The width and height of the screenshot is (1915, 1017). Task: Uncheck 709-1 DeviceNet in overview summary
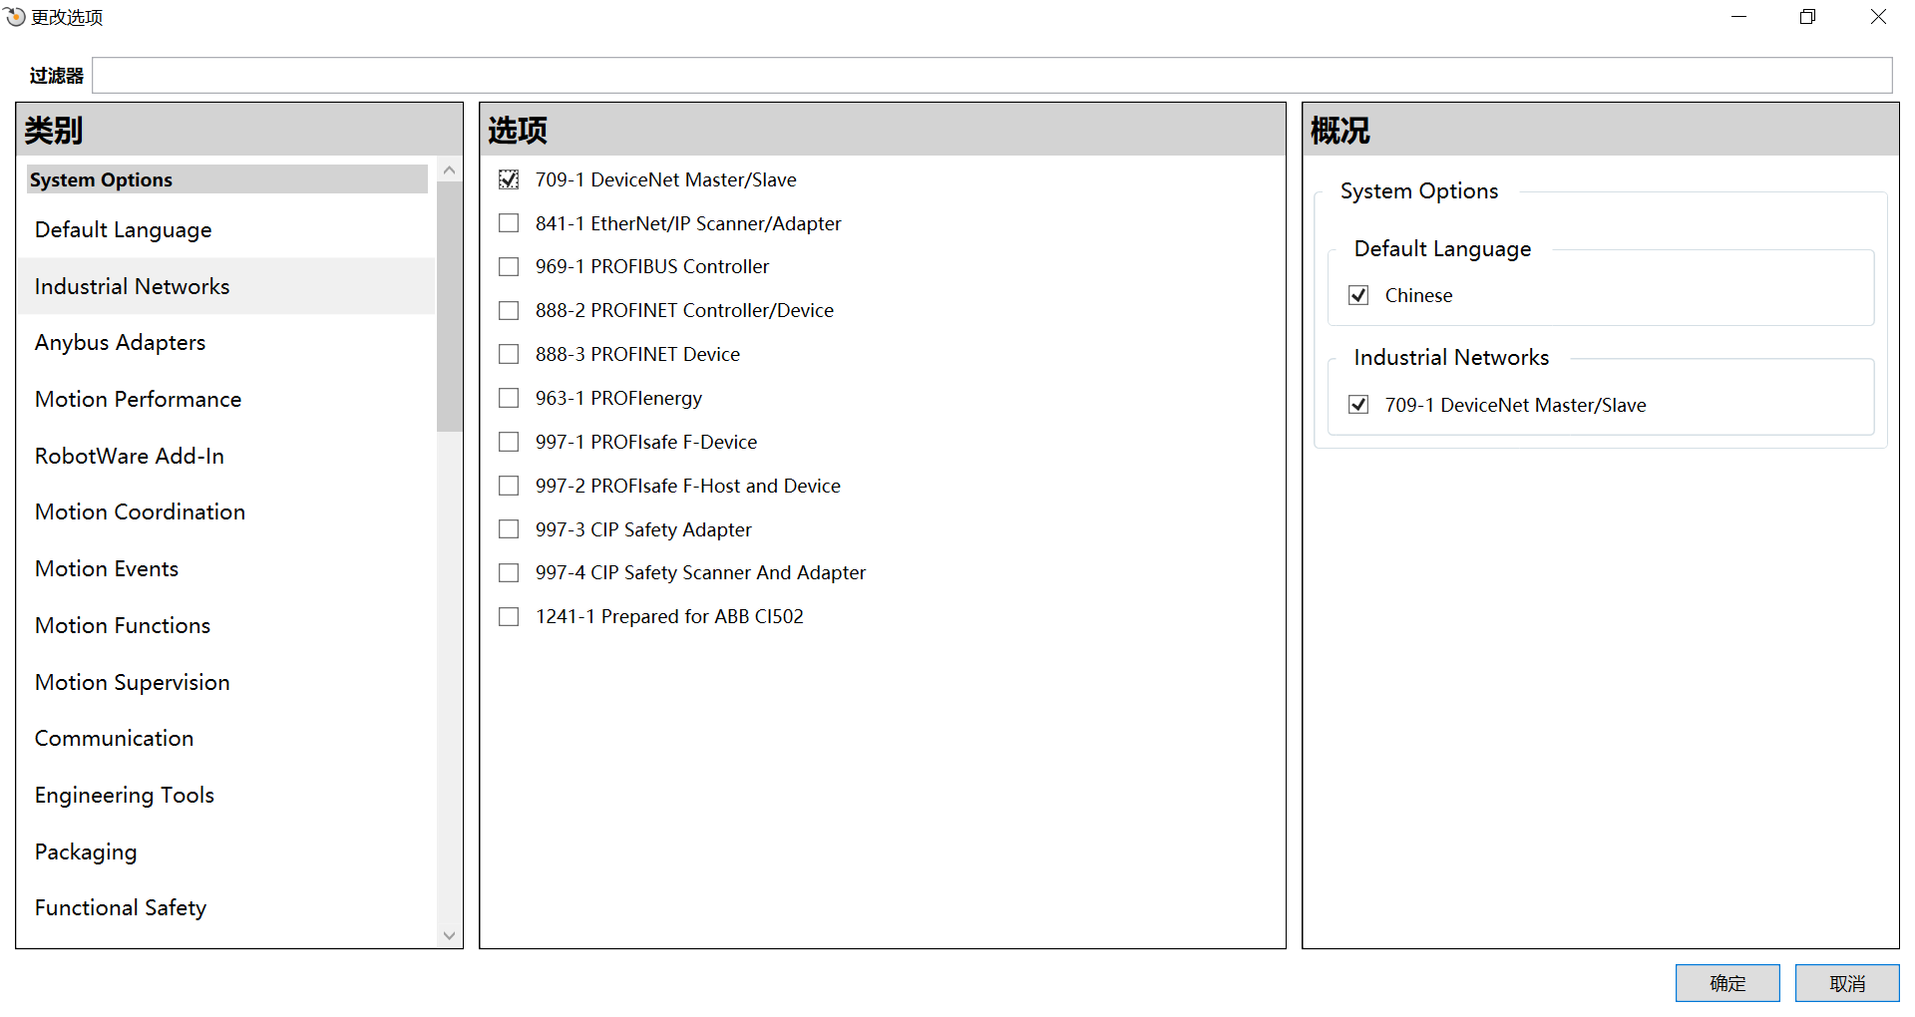[x=1358, y=405]
